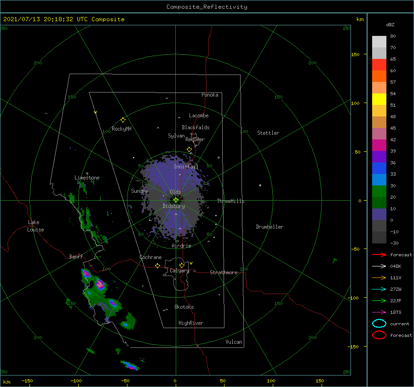The image size is (414, 387).
Task: Click the cyan 27ZW arrow icon
Action: 379,289
